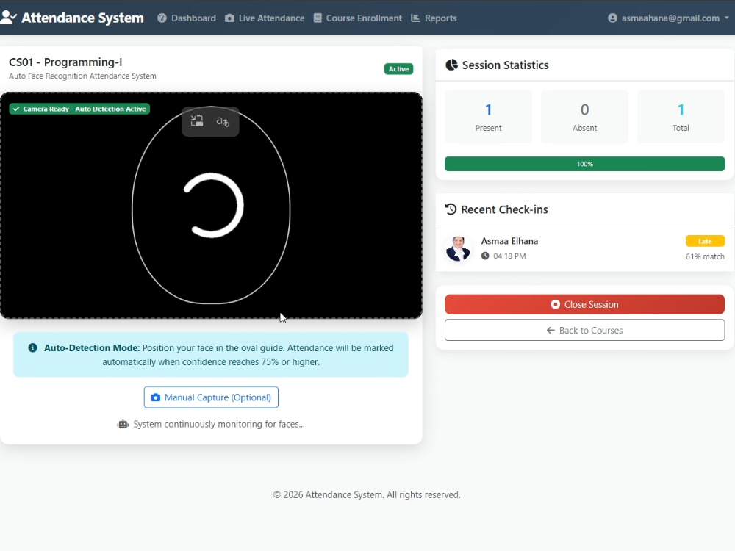The height and width of the screenshot is (551, 735).
Task: Click the 2026 copyright footer text
Action: (367, 494)
